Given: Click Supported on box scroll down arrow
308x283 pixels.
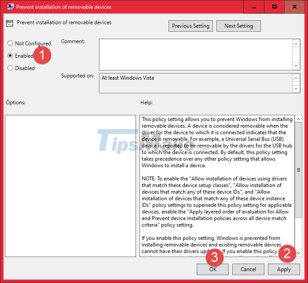Looking at the screenshot, I should click(x=296, y=88).
